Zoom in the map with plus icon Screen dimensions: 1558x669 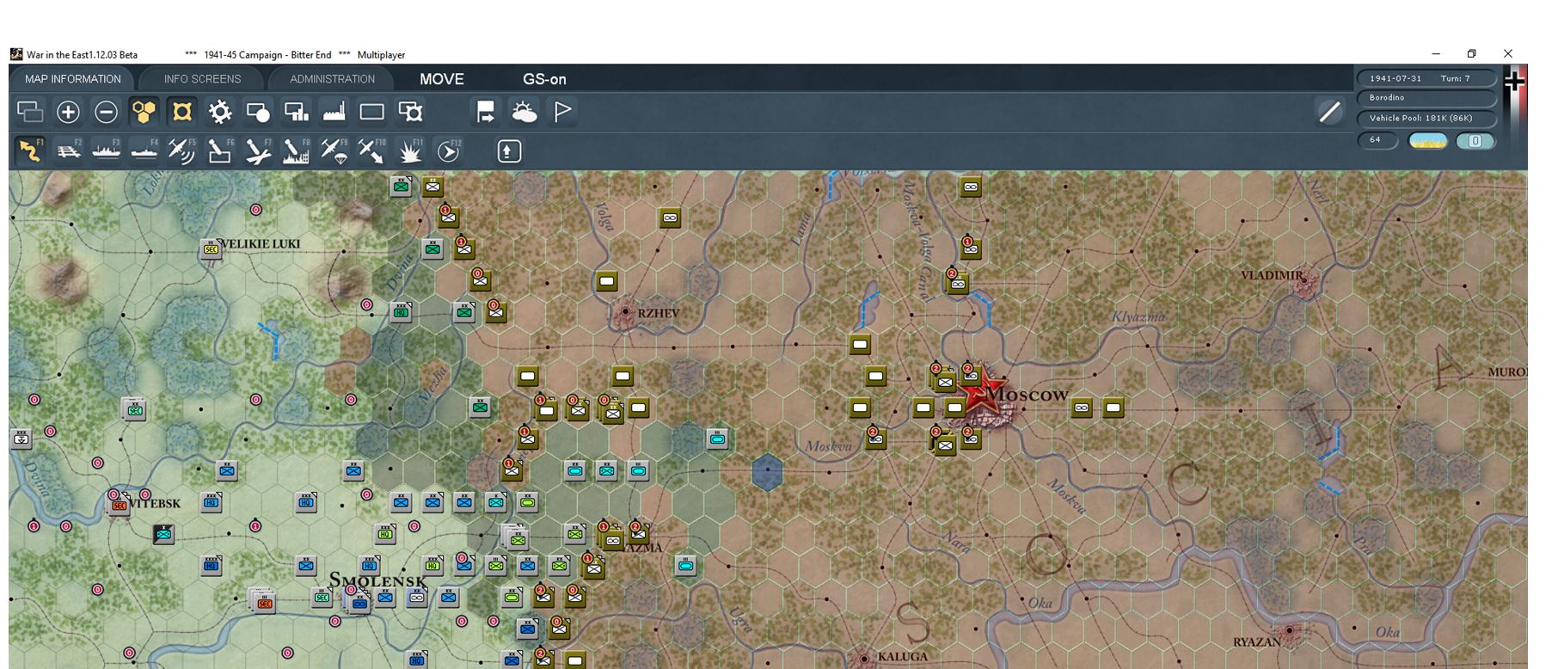click(x=68, y=112)
